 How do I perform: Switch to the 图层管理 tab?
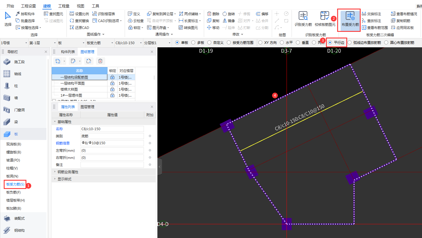pyautogui.click(x=87, y=107)
